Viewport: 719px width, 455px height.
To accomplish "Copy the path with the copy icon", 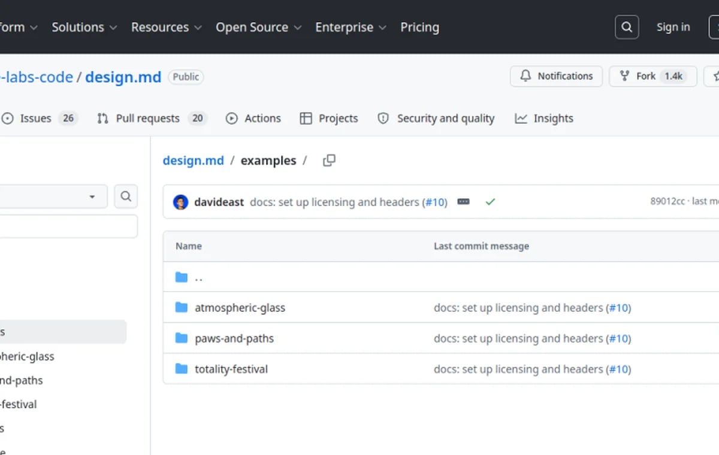I will click(x=329, y=160).
